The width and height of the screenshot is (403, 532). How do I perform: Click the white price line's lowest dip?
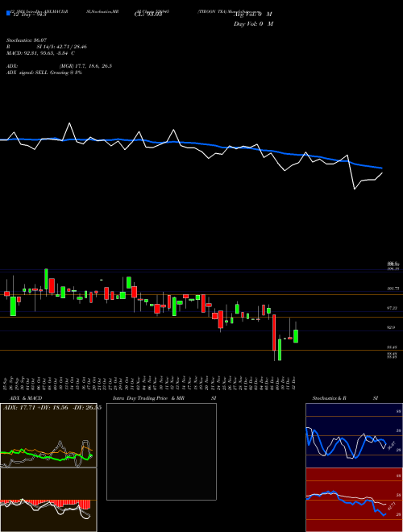pos(355,189)
